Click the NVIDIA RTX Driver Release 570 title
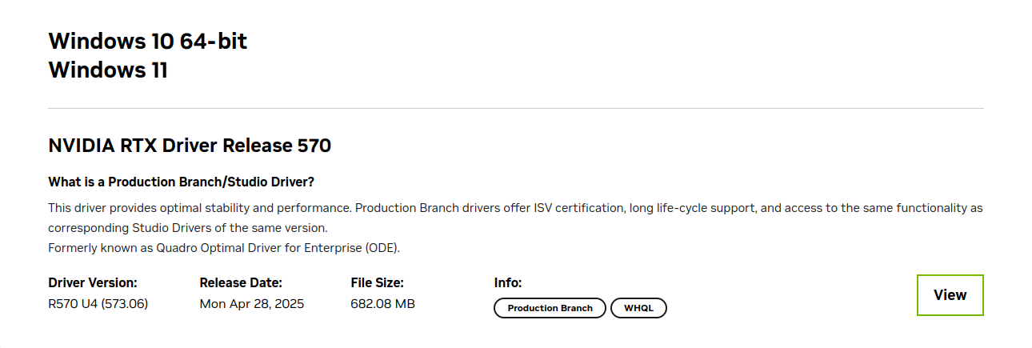 pos(190,146)
